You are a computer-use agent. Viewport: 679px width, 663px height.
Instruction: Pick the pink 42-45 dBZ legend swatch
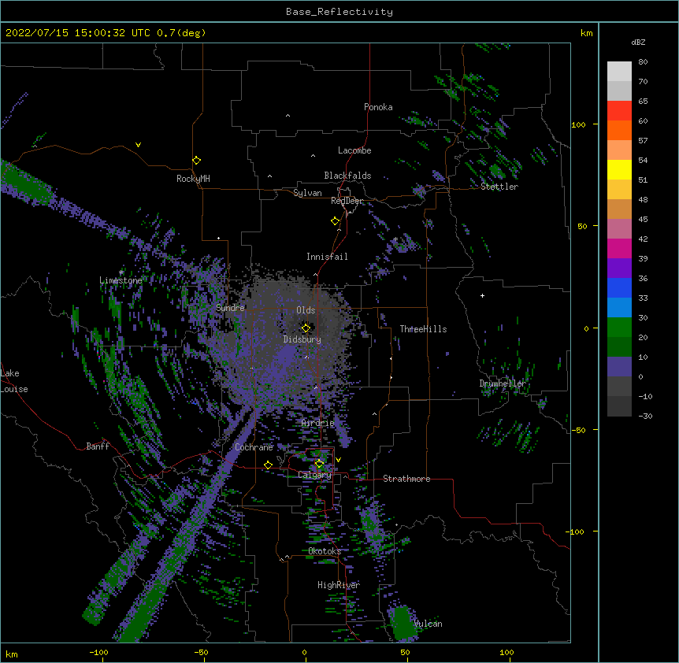pos(619,228)
